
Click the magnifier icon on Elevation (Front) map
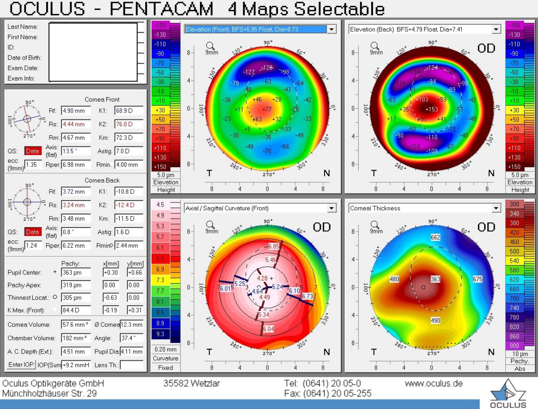click(210, 46)
